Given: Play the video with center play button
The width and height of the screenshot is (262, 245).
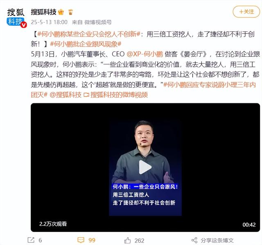Looking at the screenshot, I should tap(145, 167).
